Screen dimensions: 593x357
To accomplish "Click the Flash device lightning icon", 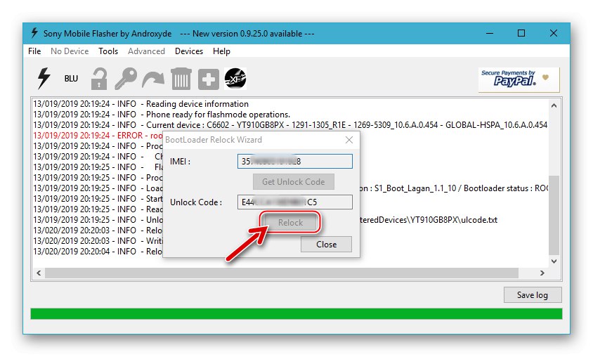I will (x=44, y=78).
